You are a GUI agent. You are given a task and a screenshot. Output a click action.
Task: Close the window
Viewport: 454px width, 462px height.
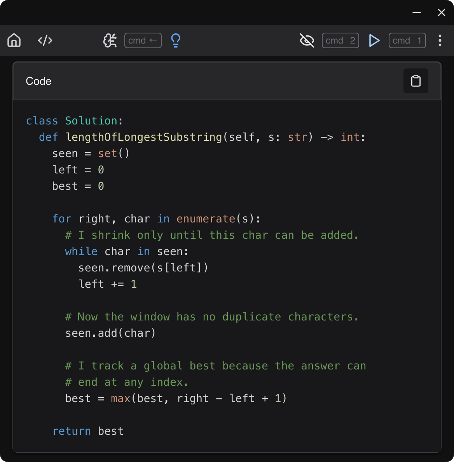click(x=441, y=12)
